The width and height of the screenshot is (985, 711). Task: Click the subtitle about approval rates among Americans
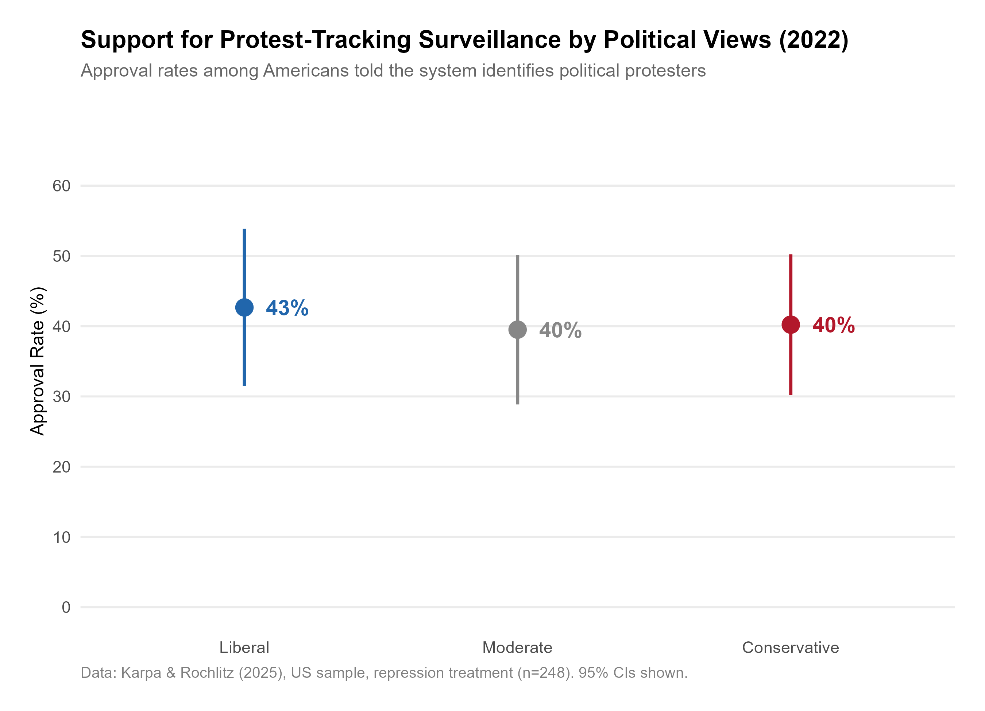(393, 71)
